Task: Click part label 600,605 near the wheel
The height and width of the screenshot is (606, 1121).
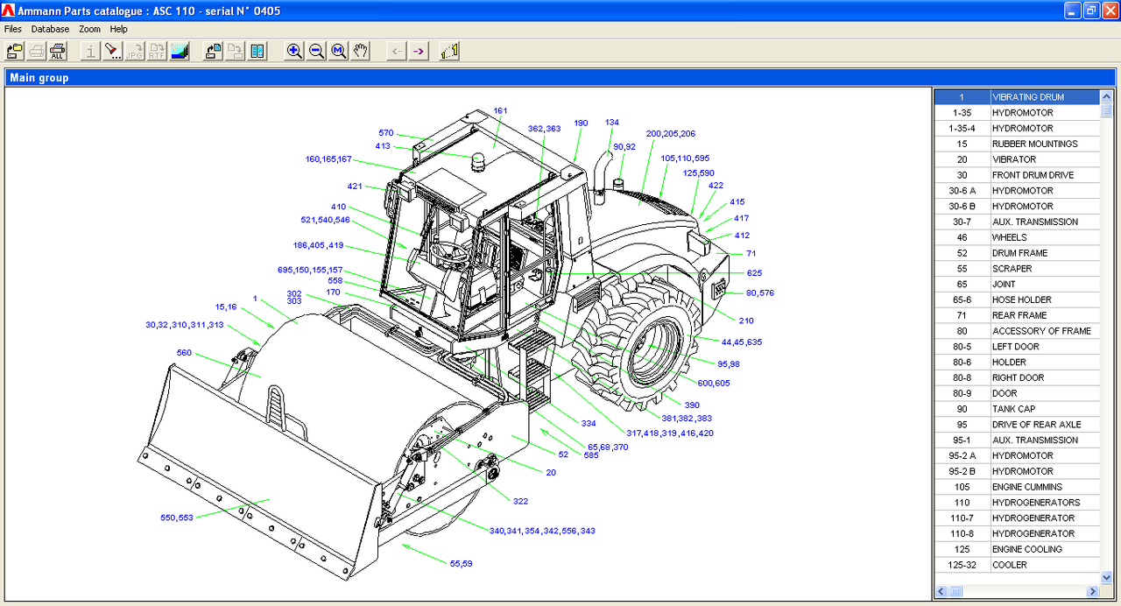Action: pos(714,383)
